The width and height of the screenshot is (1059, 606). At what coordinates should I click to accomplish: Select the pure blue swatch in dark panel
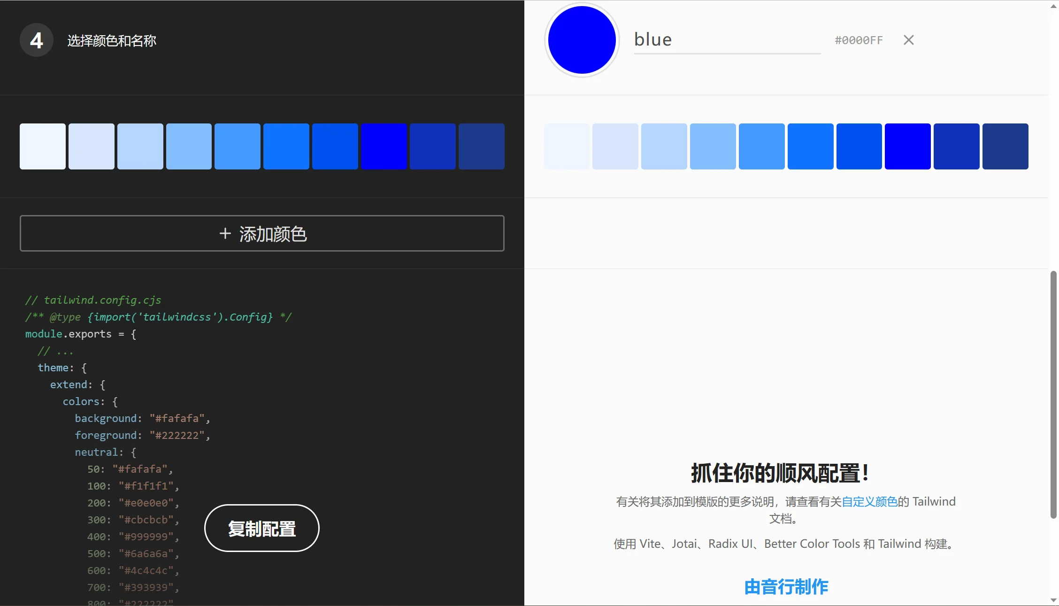[384, 146]
